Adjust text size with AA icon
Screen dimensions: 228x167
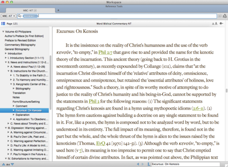[214, 24]
